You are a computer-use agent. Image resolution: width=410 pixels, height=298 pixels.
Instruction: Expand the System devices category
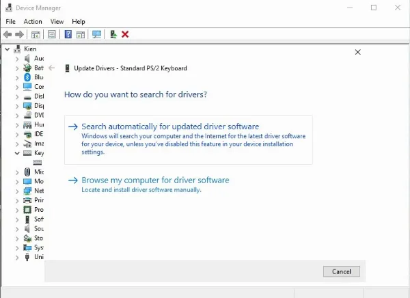[x=17, y=248]
